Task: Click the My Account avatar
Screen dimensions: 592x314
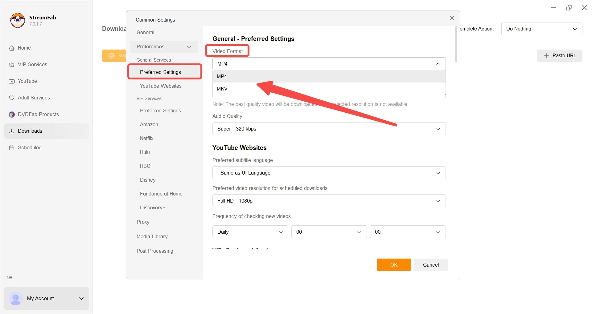Action: pyautogui.click(x=15, y=298)
